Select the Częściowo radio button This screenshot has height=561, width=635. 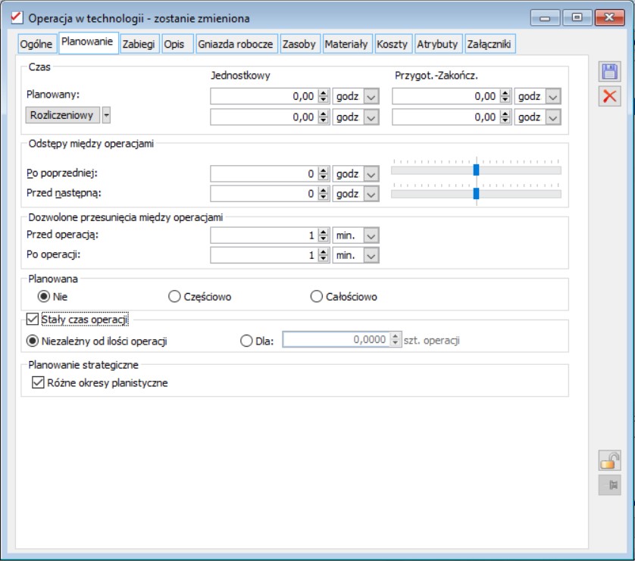(x=174, y=297)
